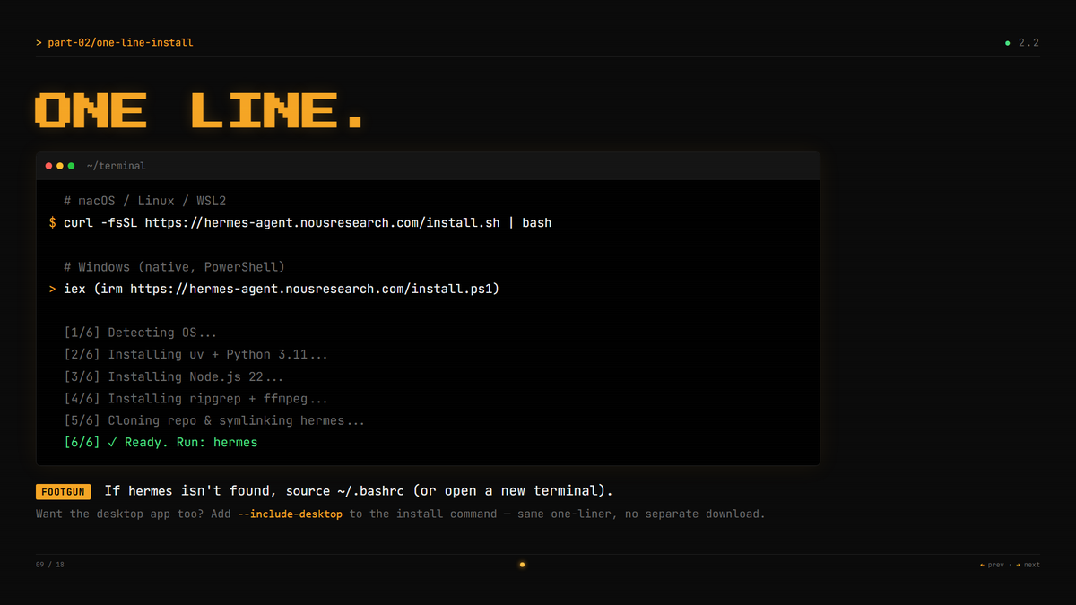The width and height of the screenshot is (1076, 605).
Task: Click the red dot in the terminal title bar
Action: click(x=49, y=166)
